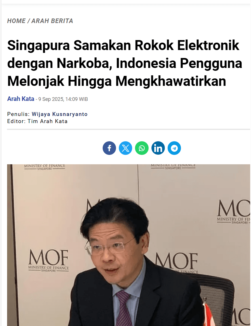The width and height of the screenshot is (251, 326).
Task: Click the Editor Tim Arah Kata text
Action: click(x=37, y=121)
